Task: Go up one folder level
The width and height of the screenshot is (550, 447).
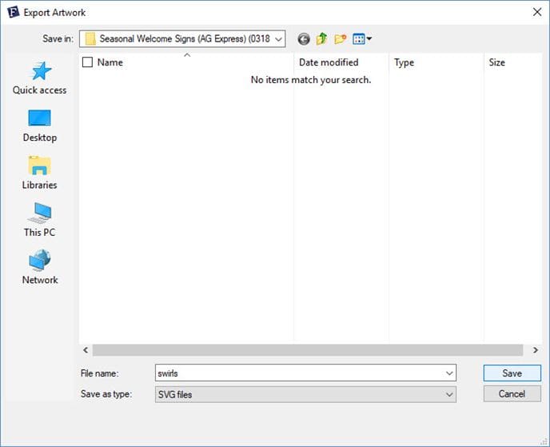Action: (321, 38)
